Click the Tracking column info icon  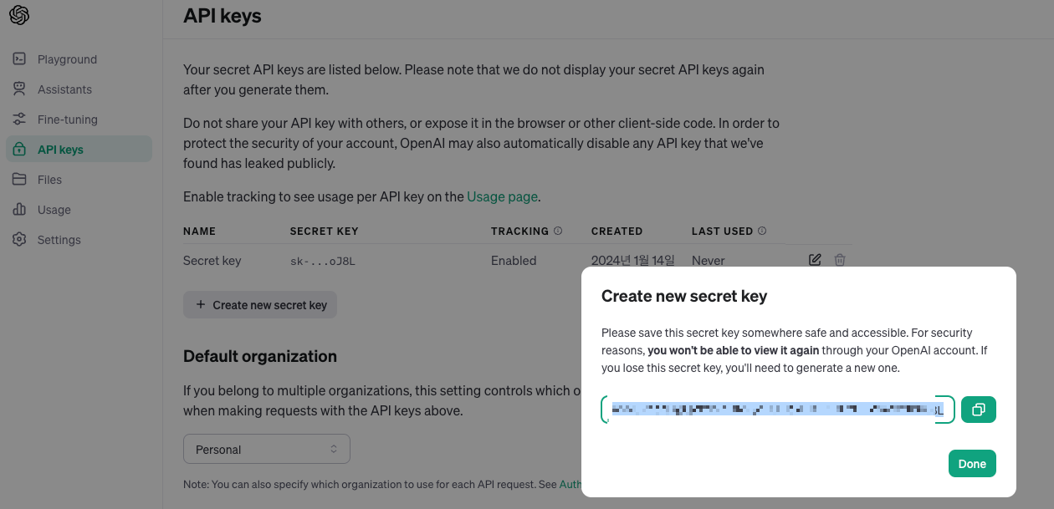pyautogui.click(x=558, y=231)
